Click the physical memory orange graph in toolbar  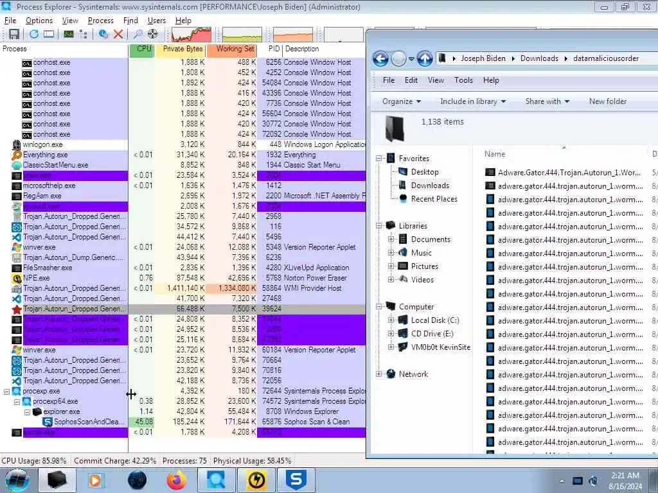pyautogui.click(x=293, y=35)
